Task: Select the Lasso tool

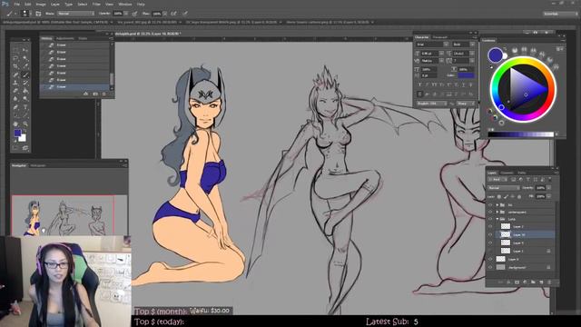Action: (x=15, y=58)
